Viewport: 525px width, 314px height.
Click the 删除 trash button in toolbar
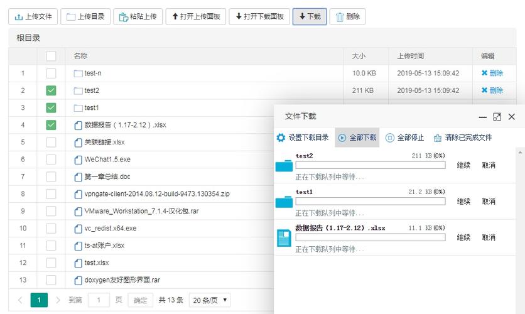click(347, 17)
